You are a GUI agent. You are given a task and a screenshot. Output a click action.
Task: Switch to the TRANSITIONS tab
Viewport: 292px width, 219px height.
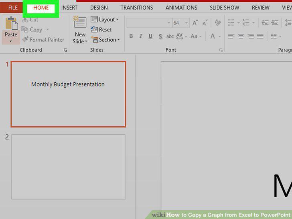(137, 8)
